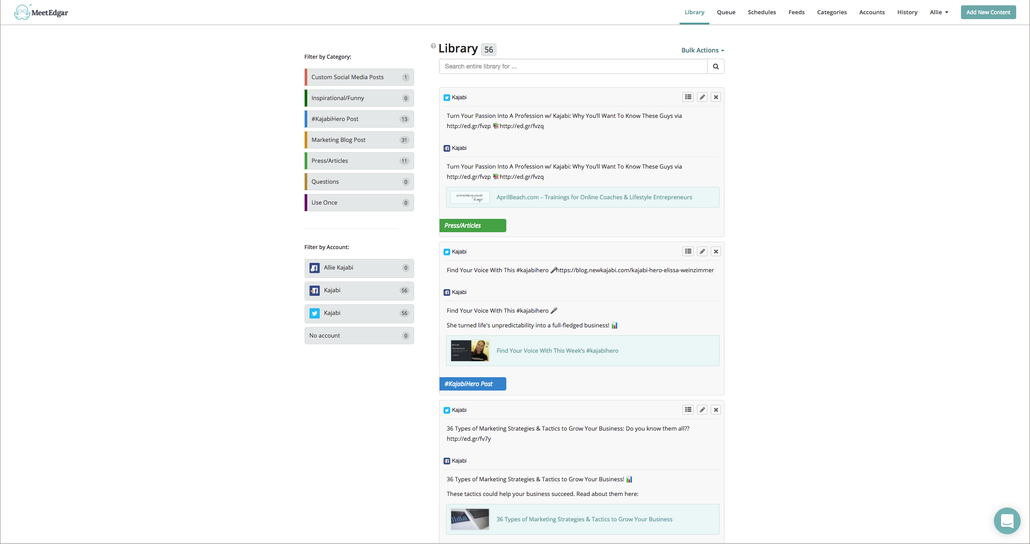The height and width of the screenshot is (544, 1030).
Task: Click 'These tactics could help your business' text
Action: [542, 494]
